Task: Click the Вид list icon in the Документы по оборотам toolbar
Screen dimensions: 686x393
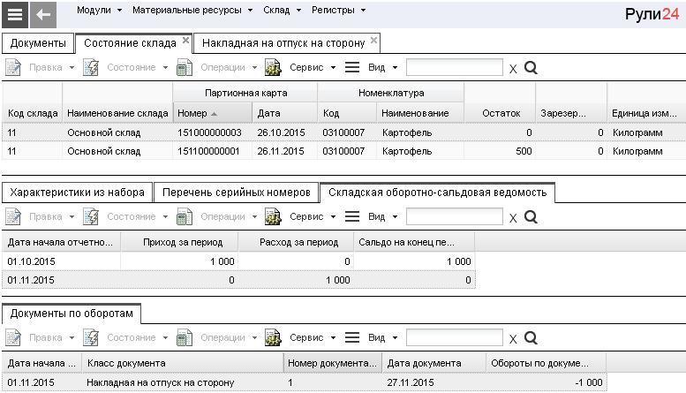Action: [352, 338]
